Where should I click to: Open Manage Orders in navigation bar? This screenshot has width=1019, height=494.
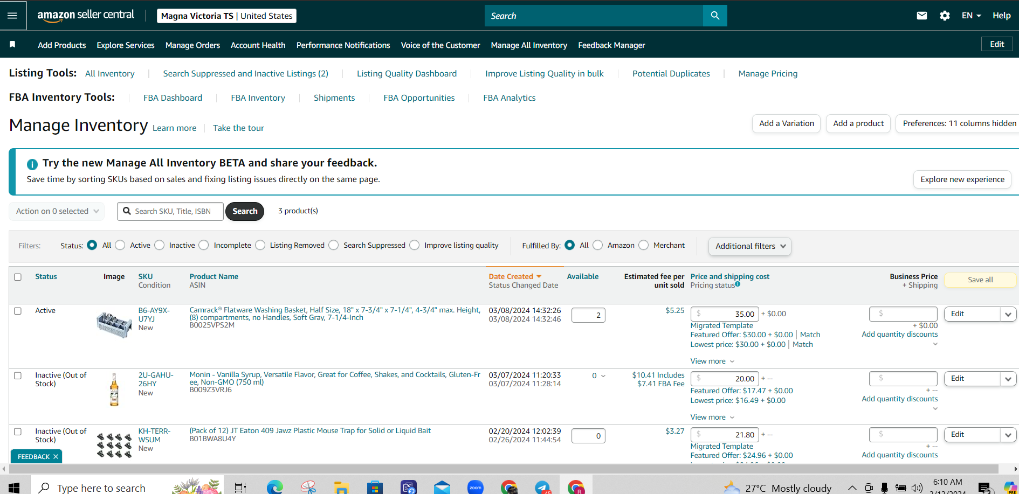(192, 45)
